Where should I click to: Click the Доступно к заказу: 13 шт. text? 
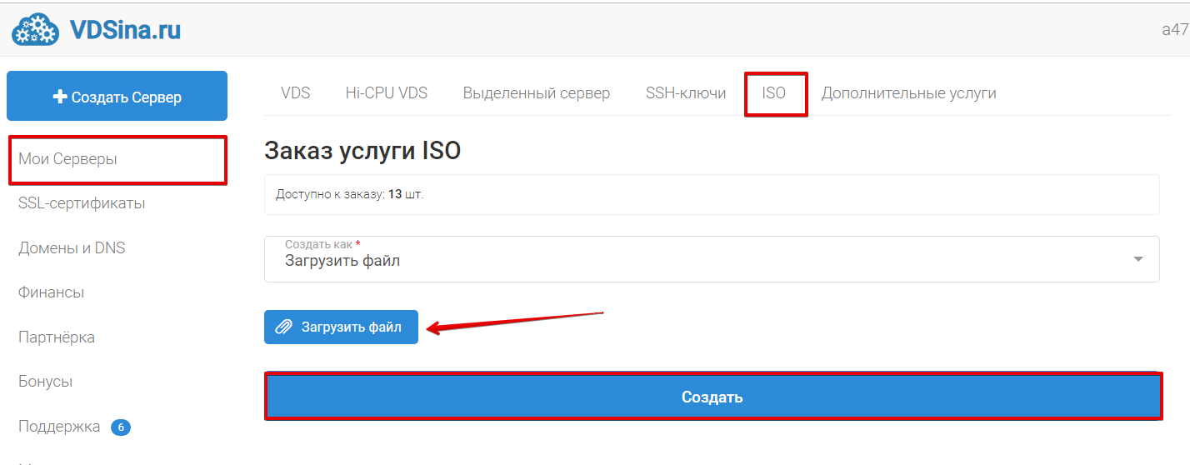(x=350, y=194)
